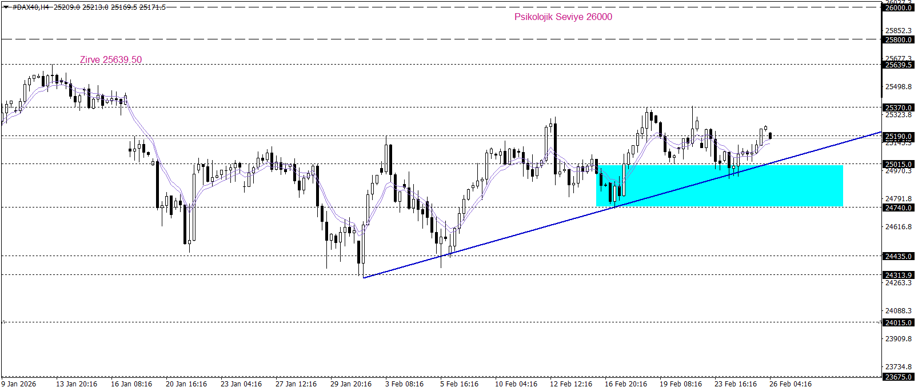Click the '23 Jan 04:16' time label
This screenshot has width=918, height=391.
pos(241,384)
